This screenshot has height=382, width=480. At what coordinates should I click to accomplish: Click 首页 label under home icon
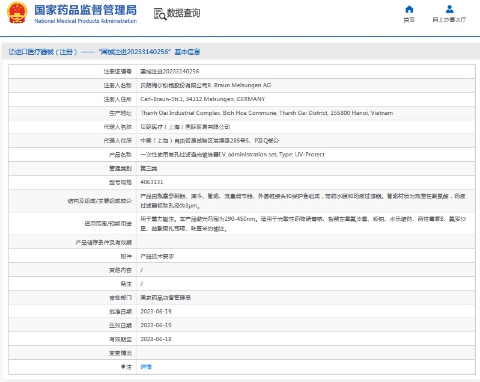tap(409, 20)
